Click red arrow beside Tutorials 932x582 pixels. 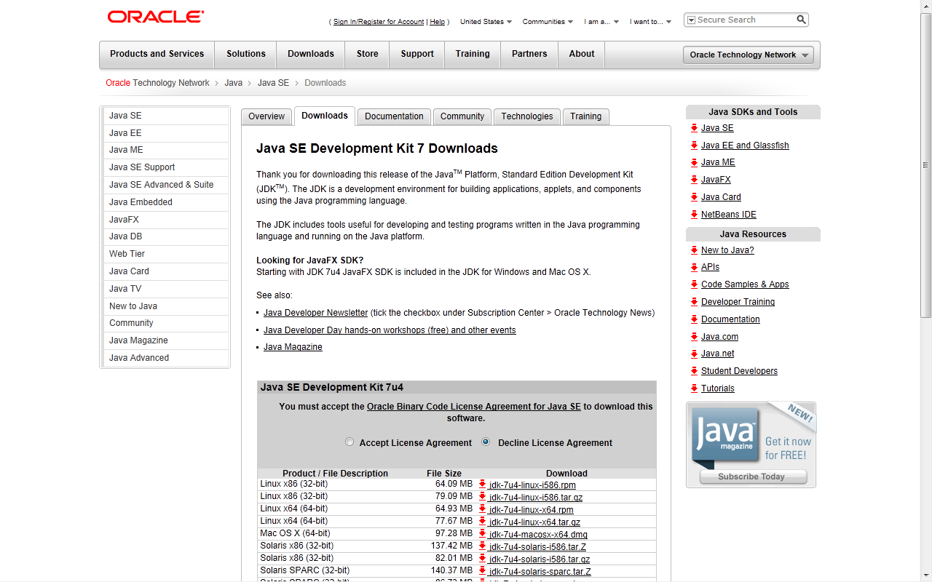click(x=695, y=388)
